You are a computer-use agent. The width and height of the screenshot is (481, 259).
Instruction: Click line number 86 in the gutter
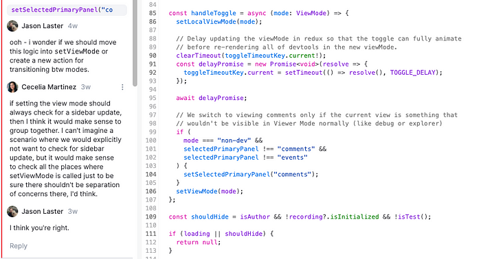tap(153, 22)
